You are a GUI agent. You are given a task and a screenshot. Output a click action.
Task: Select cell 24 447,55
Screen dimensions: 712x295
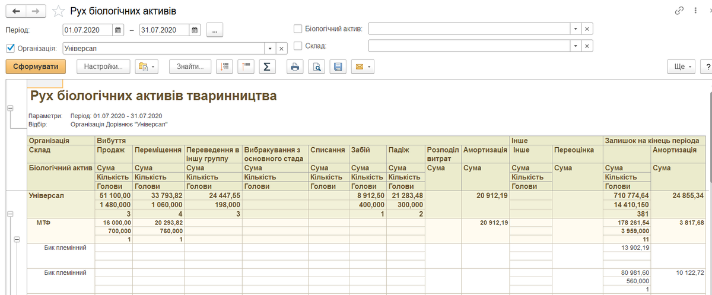click(x=213, y=195)
